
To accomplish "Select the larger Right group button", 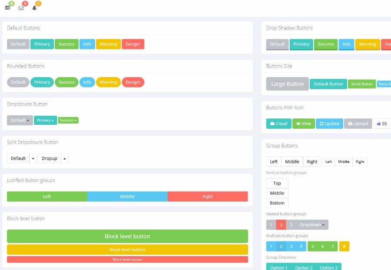I will tap(312, 162).
